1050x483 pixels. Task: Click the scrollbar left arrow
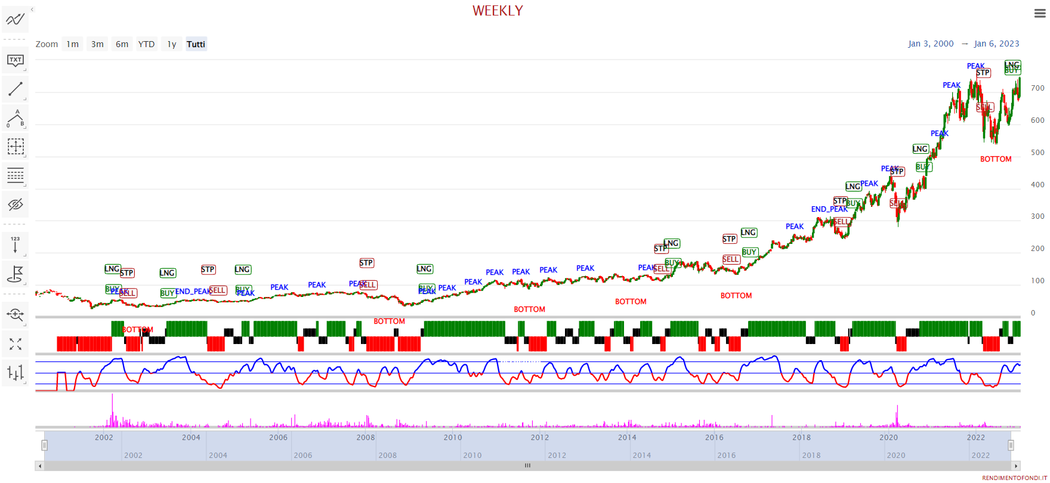click(40, 466)
